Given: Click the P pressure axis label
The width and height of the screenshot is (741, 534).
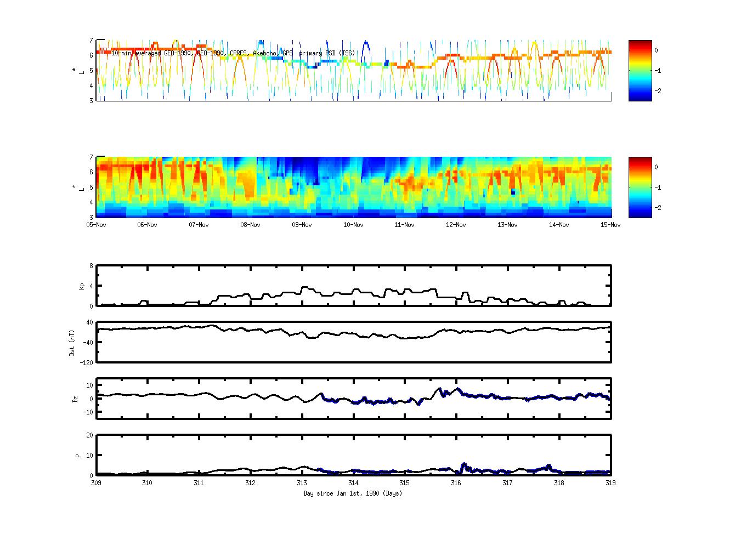Looking at the screenshot, I should point(78,455).
